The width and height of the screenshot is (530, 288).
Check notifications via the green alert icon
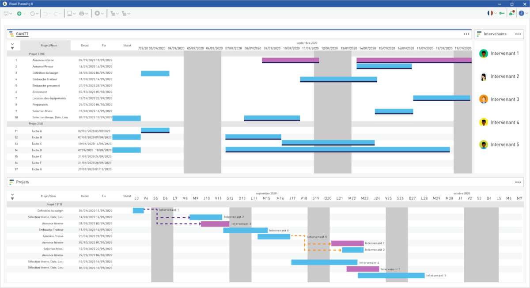(x=511, y=13)
